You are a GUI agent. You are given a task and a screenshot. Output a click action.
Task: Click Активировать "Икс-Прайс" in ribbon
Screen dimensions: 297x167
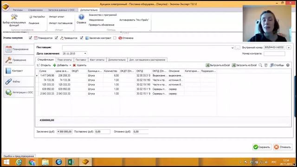pyautogui.click(x=134, y=19)
